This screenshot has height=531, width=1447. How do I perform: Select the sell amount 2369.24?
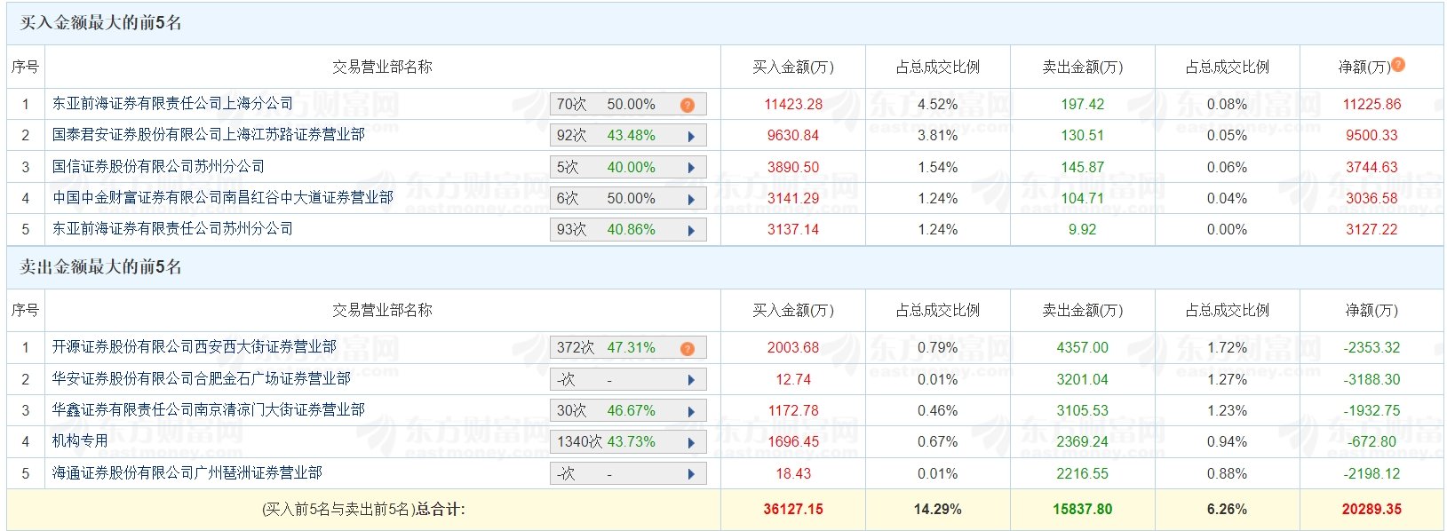click(x=1083, y=442)
